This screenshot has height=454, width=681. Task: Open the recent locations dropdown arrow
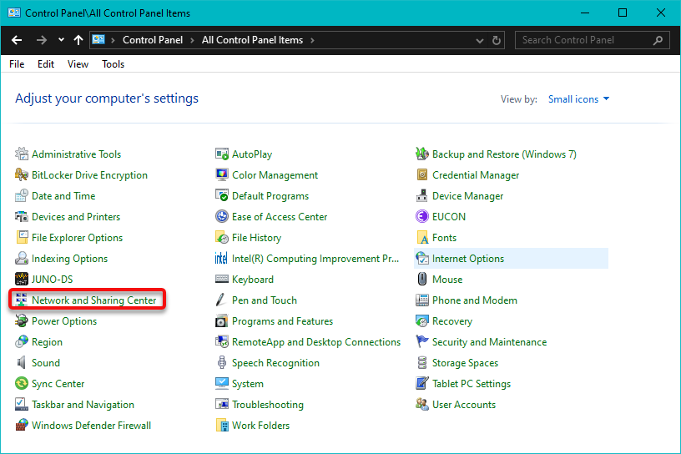(61, 40)
